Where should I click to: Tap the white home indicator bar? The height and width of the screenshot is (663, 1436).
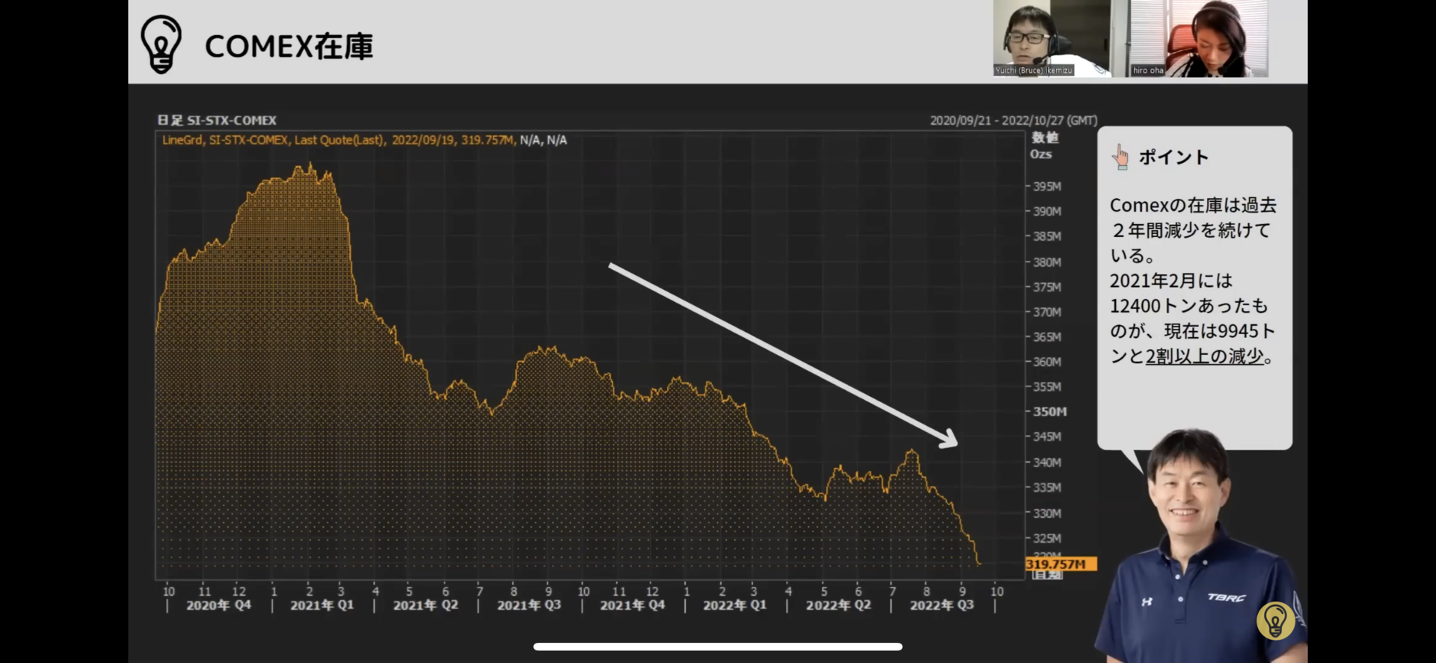point(718,647)
